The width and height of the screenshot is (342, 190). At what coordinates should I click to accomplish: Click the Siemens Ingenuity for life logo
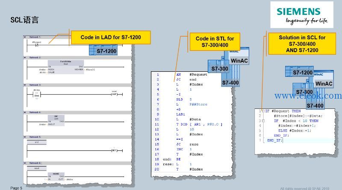[x=302, y=15]
